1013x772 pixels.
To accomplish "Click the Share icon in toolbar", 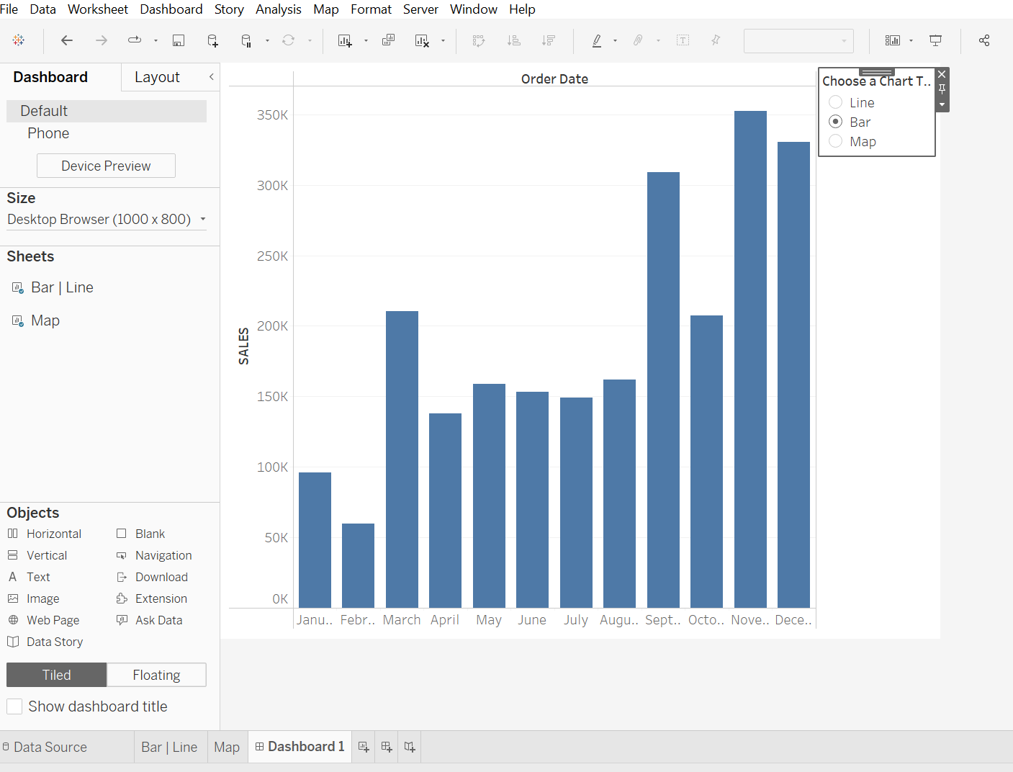I will [983, 40].
